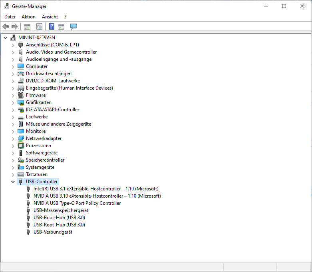The image size is (312, 272).
Task: Select the Softwaregeräte label
Action: pos(42,153)
